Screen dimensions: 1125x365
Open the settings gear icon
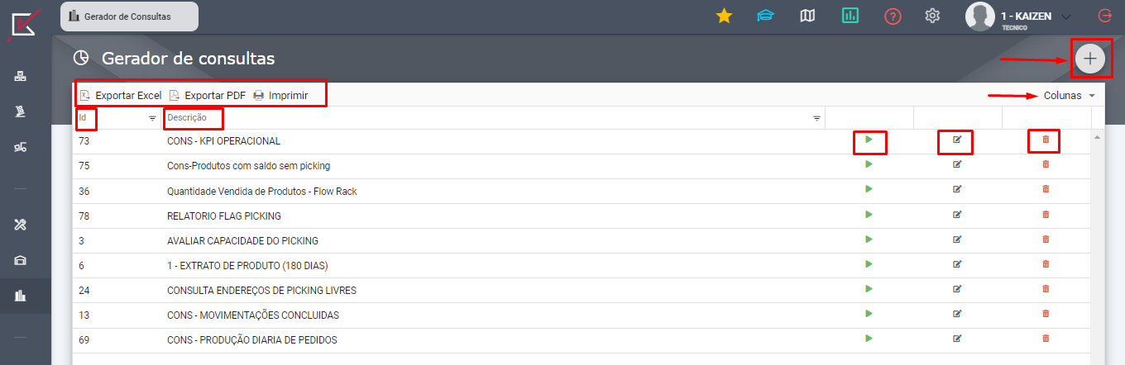(933, 16)
